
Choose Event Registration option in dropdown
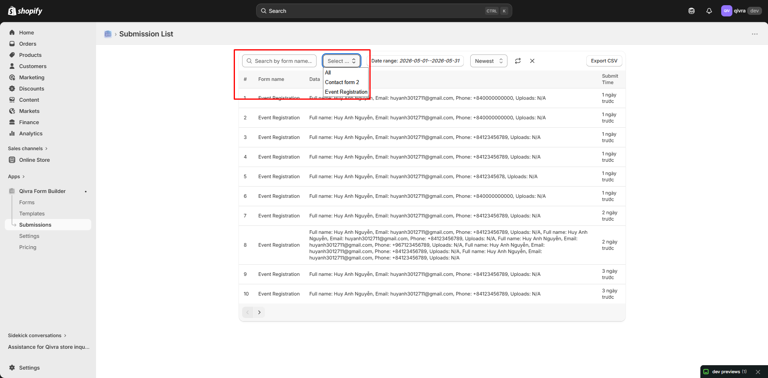tap(346, 92)
